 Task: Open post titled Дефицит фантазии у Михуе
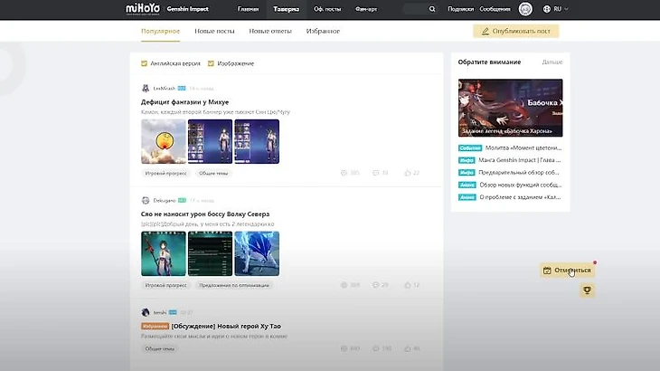pos(184,102)
